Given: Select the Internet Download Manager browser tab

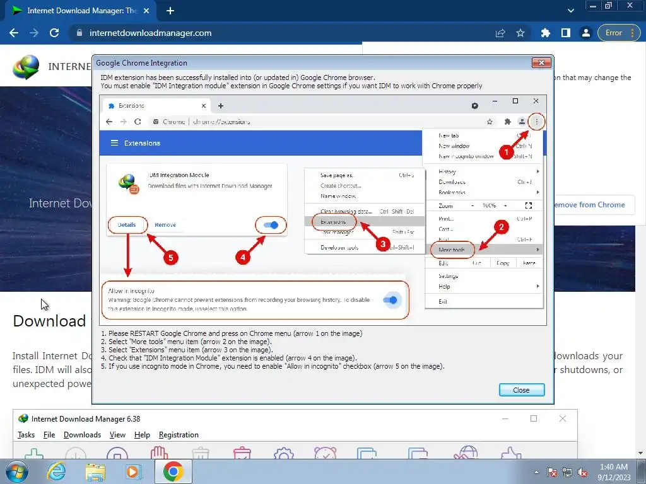Looking at the screenshot, I should pos(81,11).
